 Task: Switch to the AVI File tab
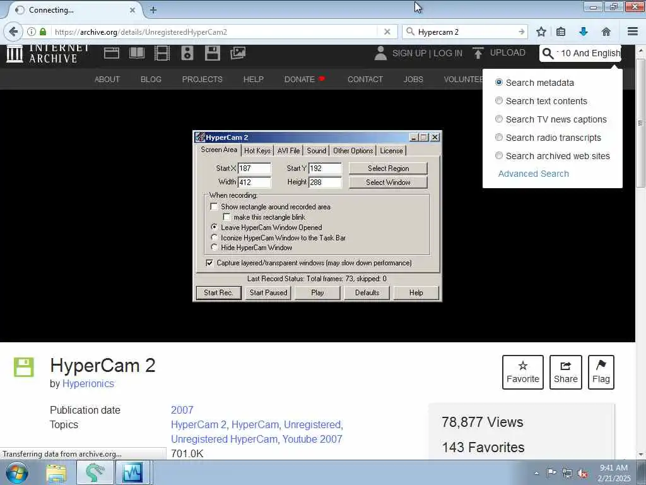tap(288, 150)
